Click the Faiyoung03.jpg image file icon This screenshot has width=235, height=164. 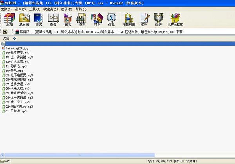click(3, 48)
